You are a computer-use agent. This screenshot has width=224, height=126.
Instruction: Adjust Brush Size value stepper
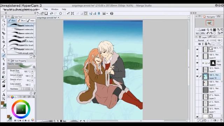(30, 71)
